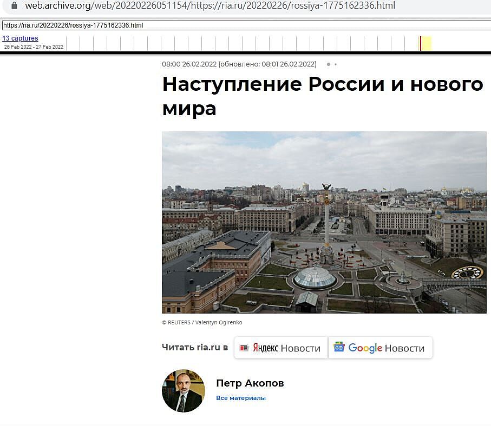Focus the Wayback Machine URL input field
The image size is (491, 426).
click(x=244, y=25)
